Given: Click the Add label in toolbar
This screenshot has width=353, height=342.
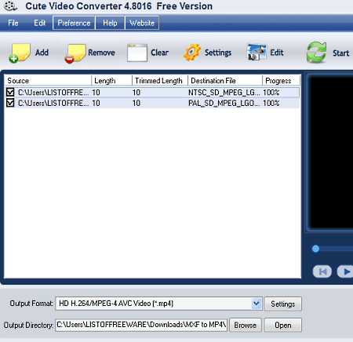Looking at the screenshot, I should (x=42, y=53).
